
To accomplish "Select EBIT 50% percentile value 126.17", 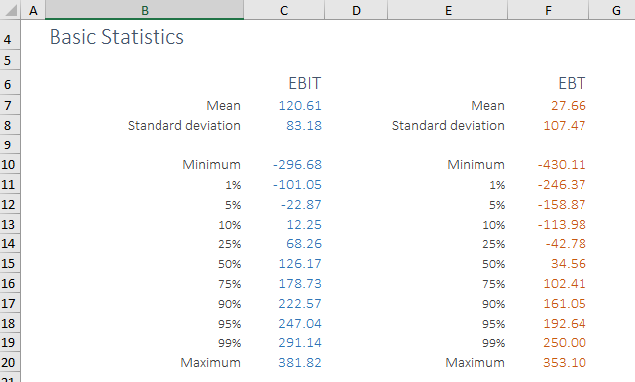I will point(300,264).
